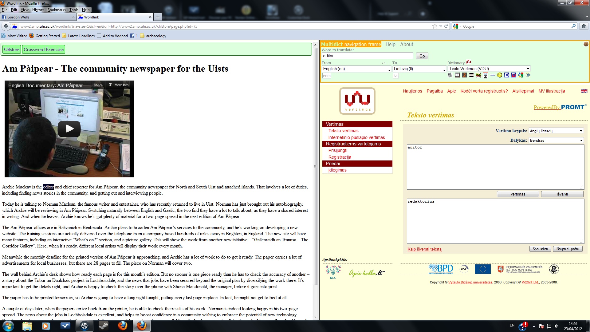
Task: Click the Vertimas translate button
Action: coord(517,194)
